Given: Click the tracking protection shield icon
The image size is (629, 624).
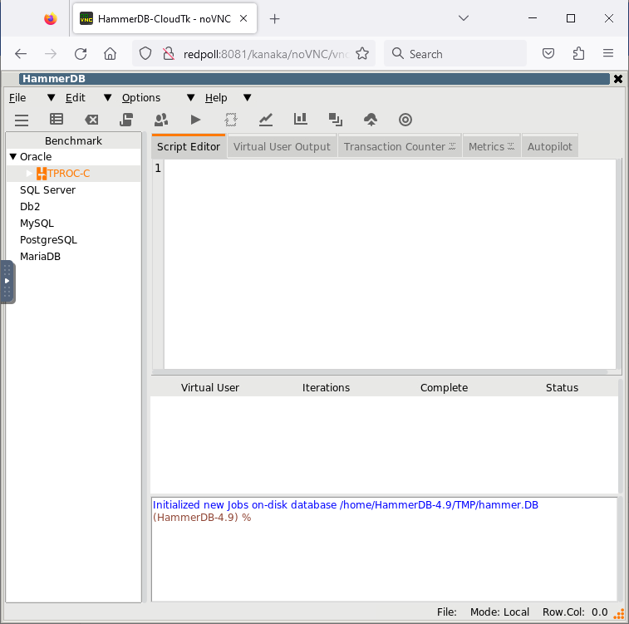Looking at the screenshot, I should [x=145, y=53].
